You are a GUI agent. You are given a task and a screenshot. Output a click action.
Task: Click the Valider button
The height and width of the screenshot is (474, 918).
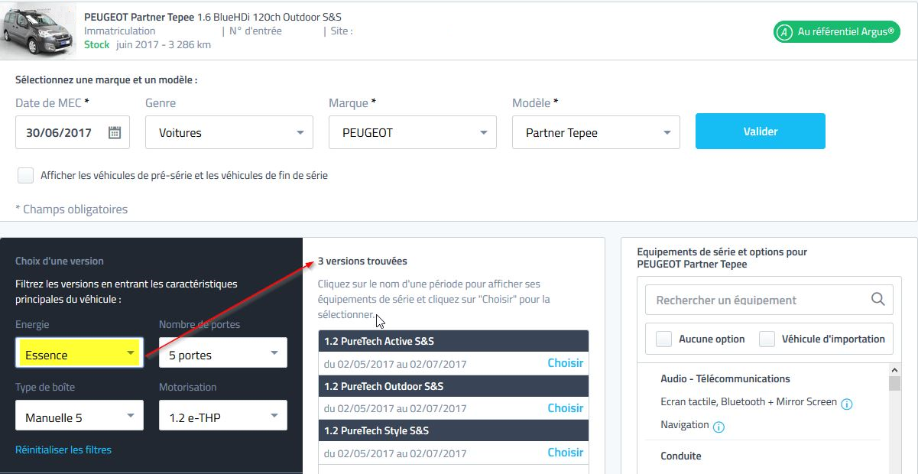click(x=761, y=131)
